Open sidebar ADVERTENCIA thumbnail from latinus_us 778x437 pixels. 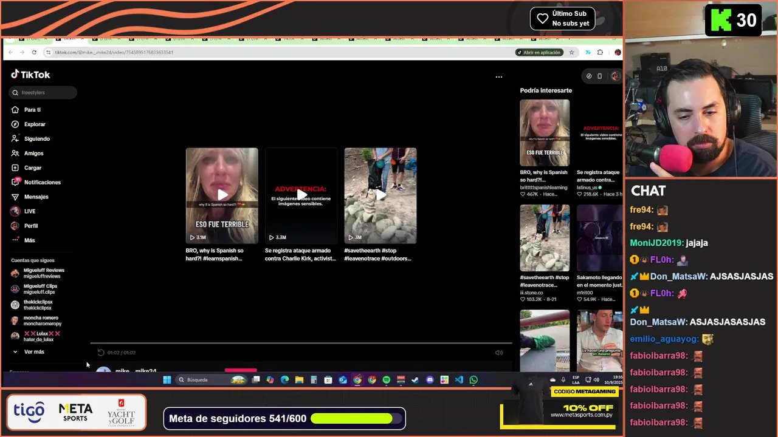coord(599,133)
